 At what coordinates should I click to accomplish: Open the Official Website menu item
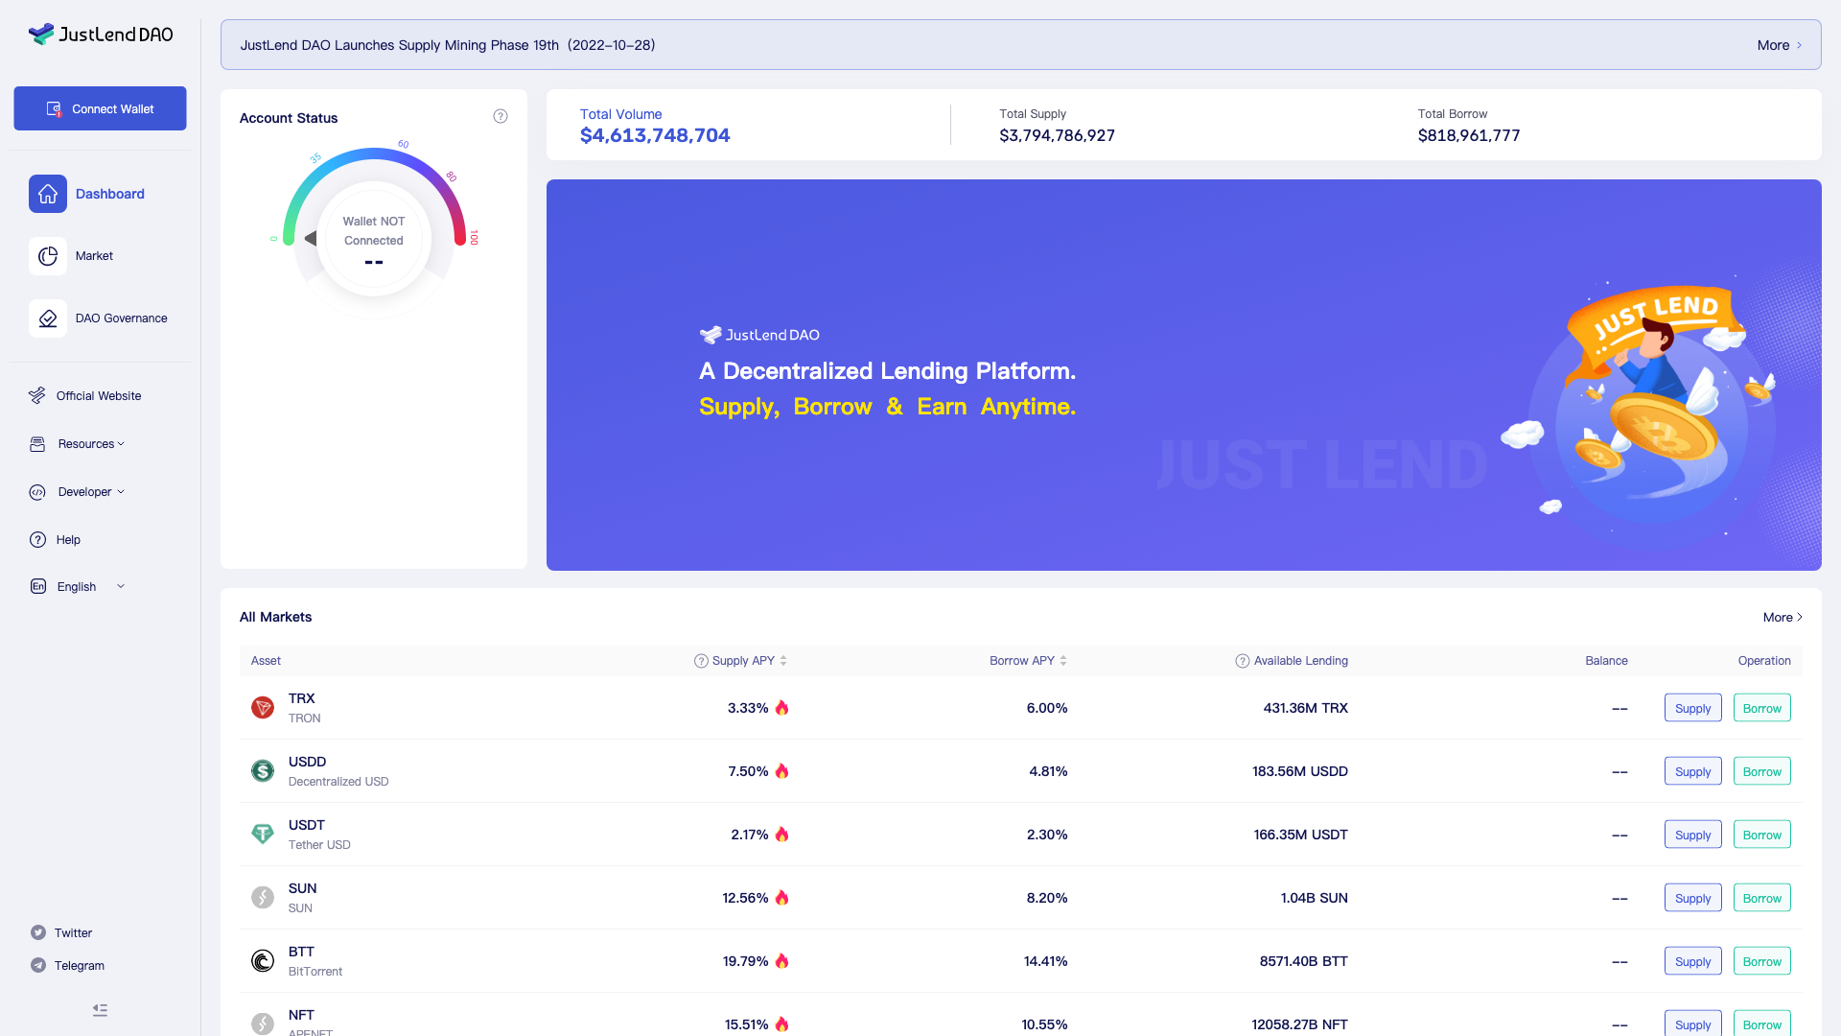(99, 396)
